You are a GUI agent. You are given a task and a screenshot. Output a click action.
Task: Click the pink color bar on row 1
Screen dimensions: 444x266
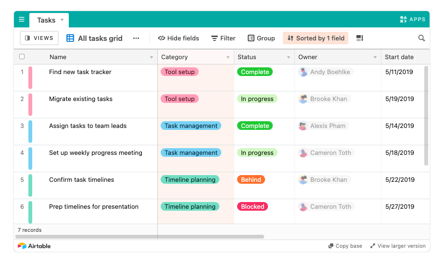pos(30,78)
